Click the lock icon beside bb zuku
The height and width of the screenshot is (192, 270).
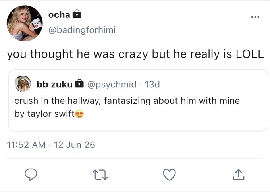coord(79,83)
